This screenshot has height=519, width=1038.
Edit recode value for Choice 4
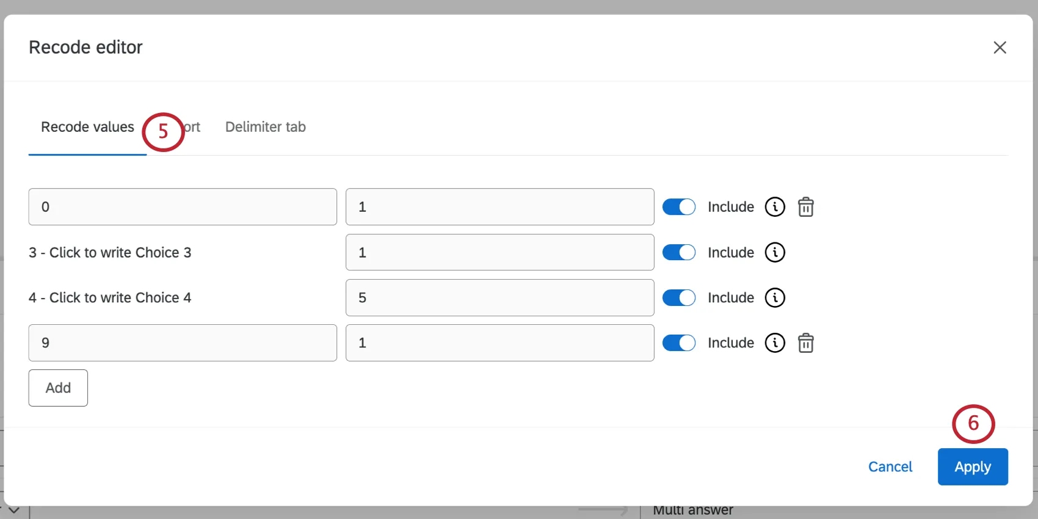point(499,297)
